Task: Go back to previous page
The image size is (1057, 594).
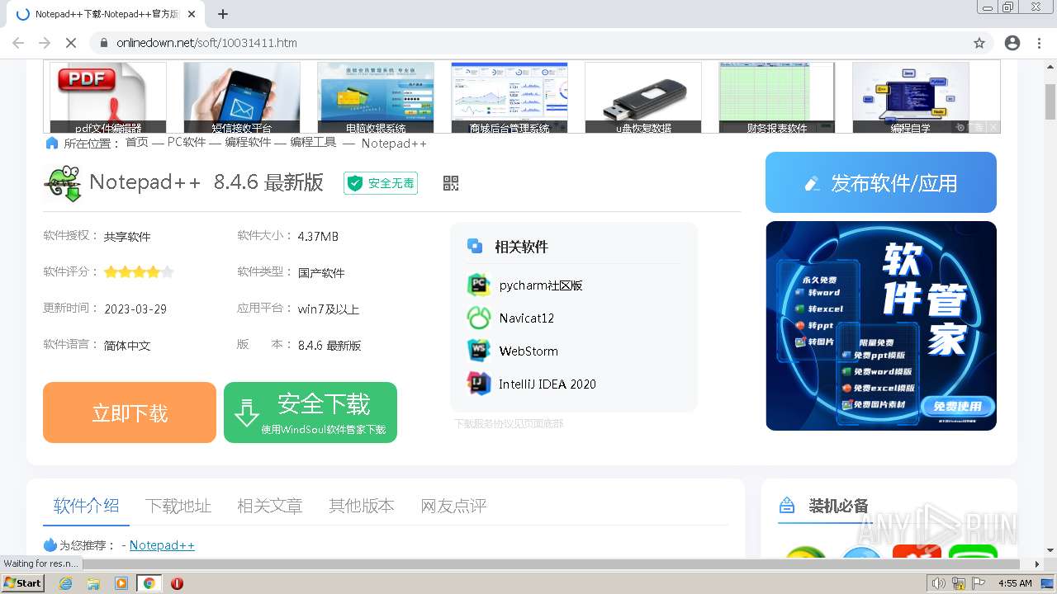Action: (x=18, y=43)
